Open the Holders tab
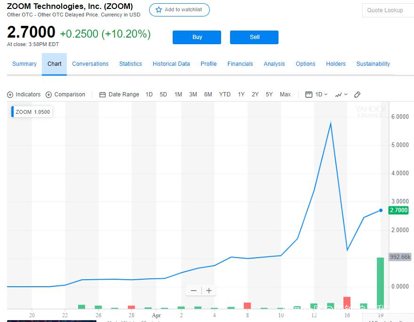Image resolution: width=414 pixels, height=322 pixels. point(335,64)
